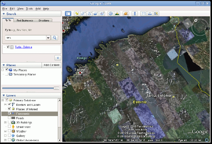Click the Global Awareness globe icon
Image resolution: width=212 pixels, height=144 pixels.
[13, 140]
